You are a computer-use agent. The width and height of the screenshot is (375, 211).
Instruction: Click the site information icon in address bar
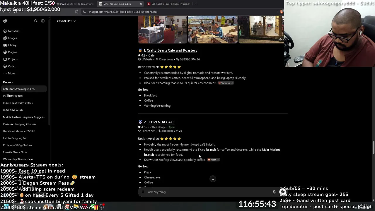[84, 12]
